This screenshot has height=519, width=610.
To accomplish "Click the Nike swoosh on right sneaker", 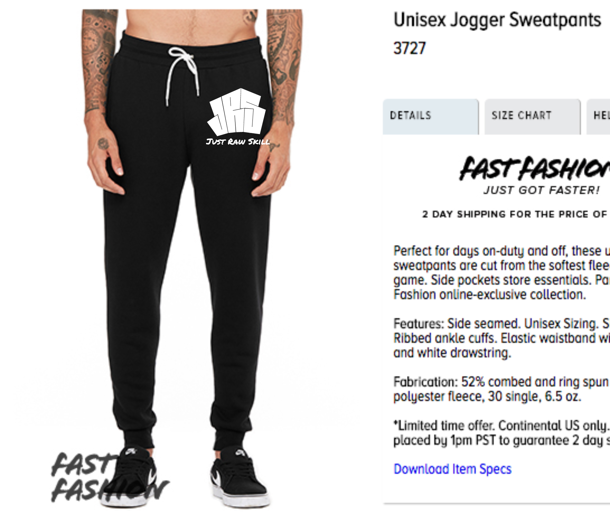I will (x=216, y=476).
